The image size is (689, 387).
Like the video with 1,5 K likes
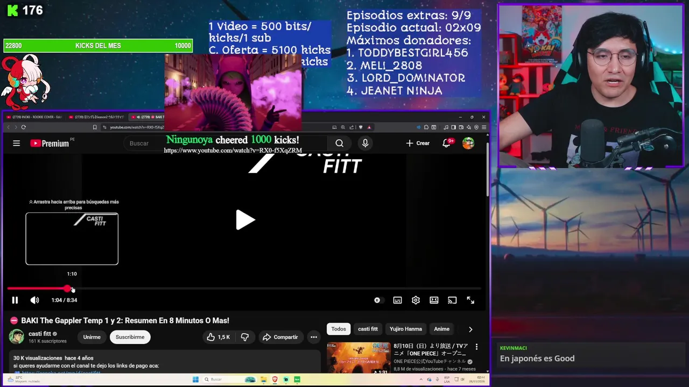point(218,337)
